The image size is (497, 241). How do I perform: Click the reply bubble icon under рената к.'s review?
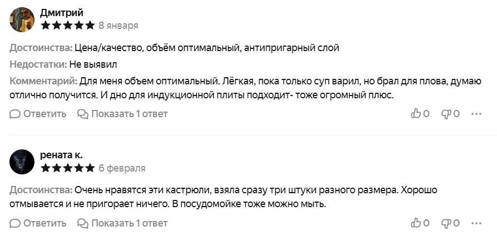[15, 223]
